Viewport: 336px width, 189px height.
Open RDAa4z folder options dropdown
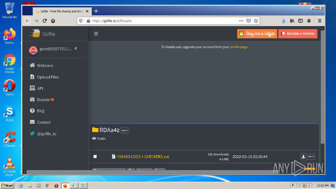click(x=125, y=130)
